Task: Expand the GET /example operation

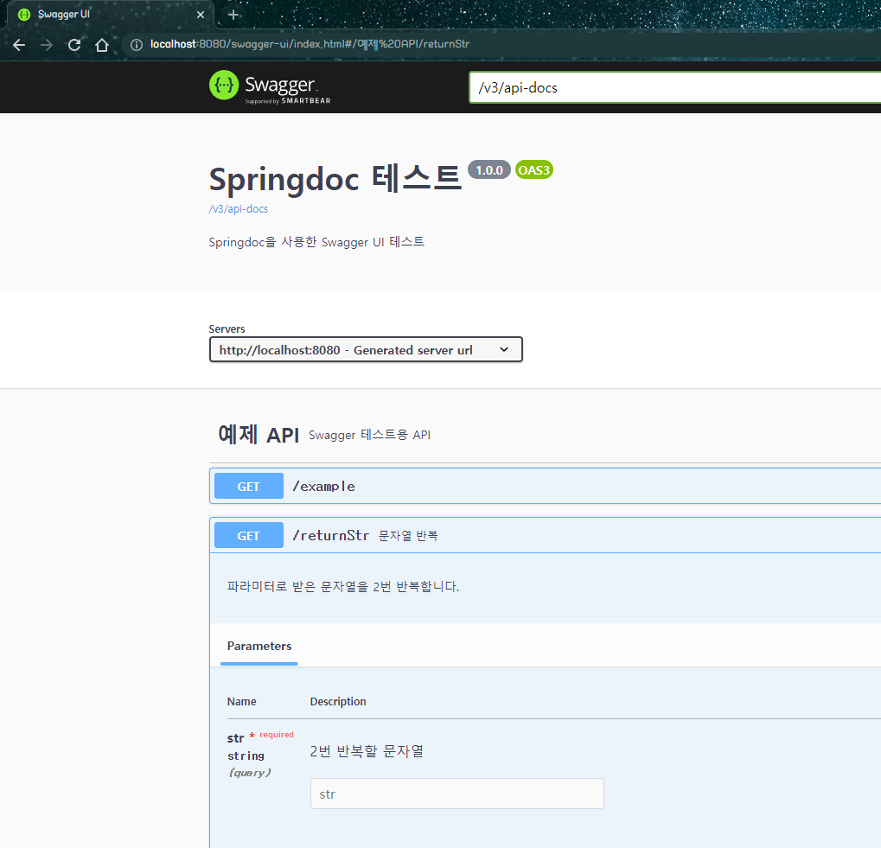Action: (x=545, y=487)
